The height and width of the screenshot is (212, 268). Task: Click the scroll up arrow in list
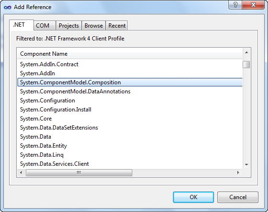(247, 52)
